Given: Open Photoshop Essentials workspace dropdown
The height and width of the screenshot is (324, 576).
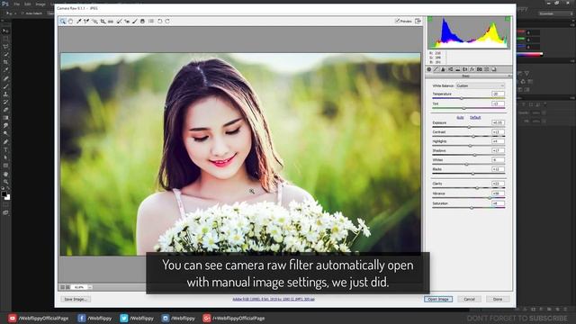Looking at the screenshot, I should (x=555, y=13).
